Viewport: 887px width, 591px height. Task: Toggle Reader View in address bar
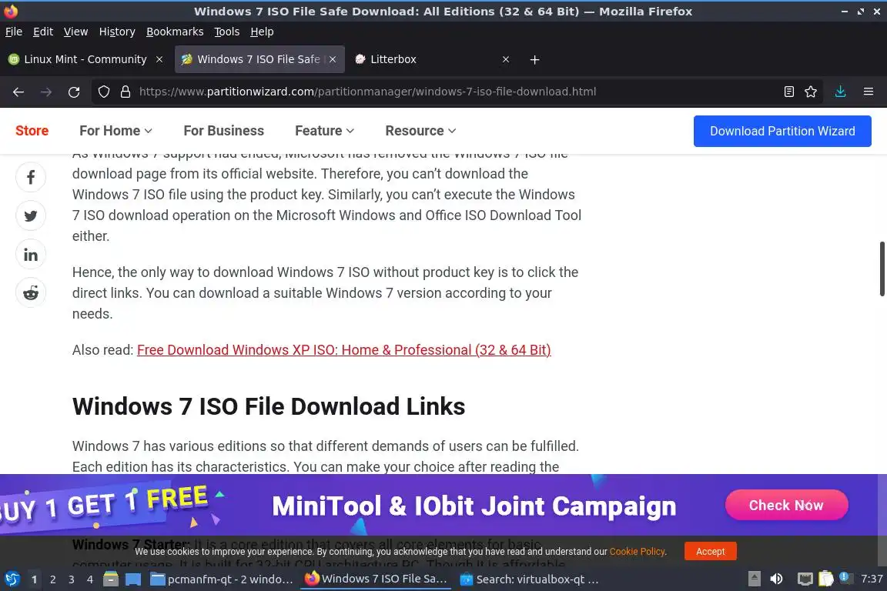point(788,92)
